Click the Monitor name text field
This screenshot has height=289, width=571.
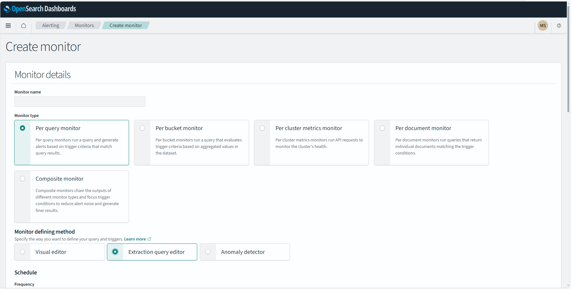80,102
